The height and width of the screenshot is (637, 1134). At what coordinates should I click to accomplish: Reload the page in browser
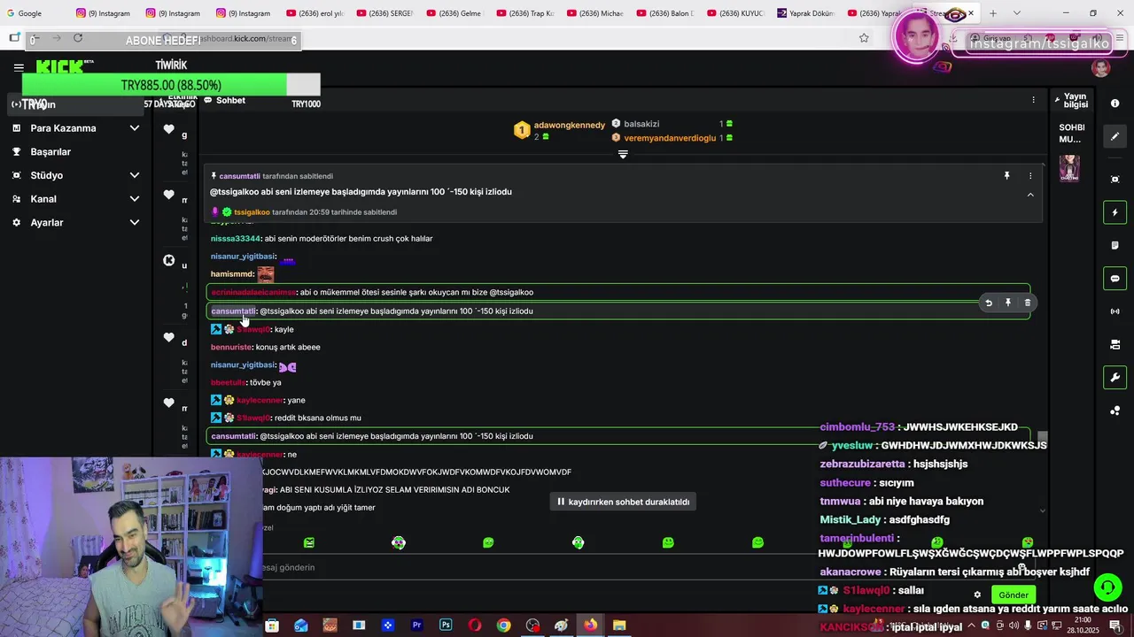coord(78,38)
